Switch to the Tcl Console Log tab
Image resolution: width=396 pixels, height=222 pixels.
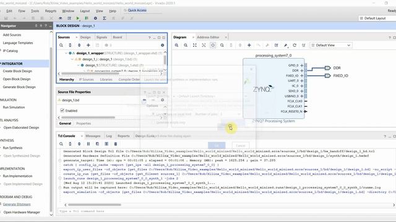(x=109, y=136)
